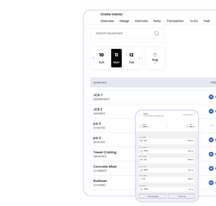Viewport: 216px width, 206px height.
Task: Select date 12 Tue
Action: (131, 58)
